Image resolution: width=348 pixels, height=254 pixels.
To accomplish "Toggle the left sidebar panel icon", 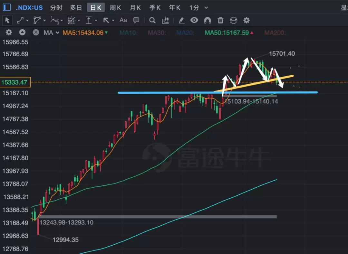I will click(7, 7).
